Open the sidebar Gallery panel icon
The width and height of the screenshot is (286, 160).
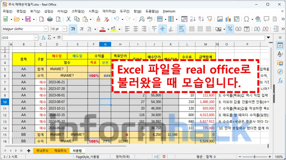[280, 63]
